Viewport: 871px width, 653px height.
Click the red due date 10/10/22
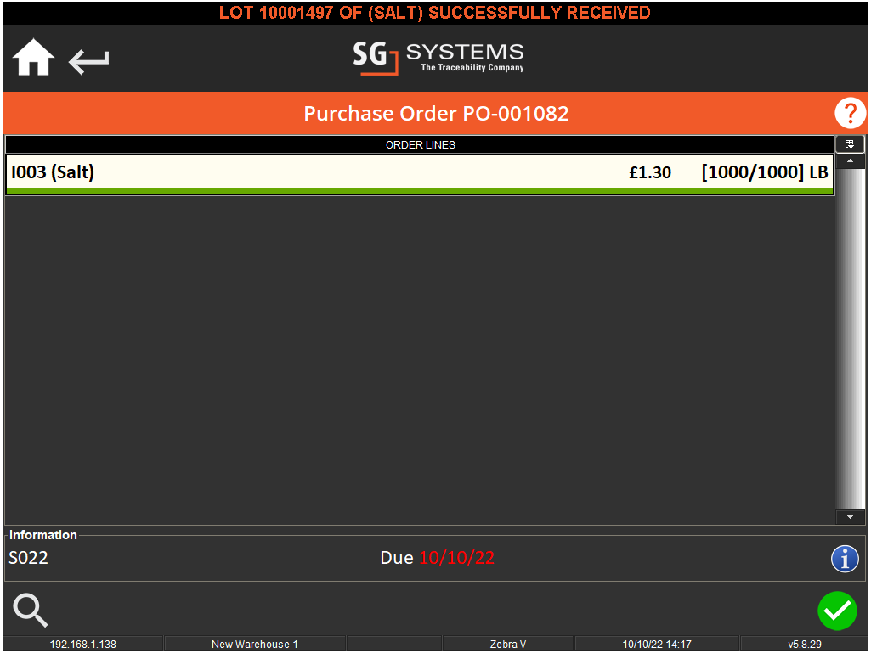coord(456,558)
